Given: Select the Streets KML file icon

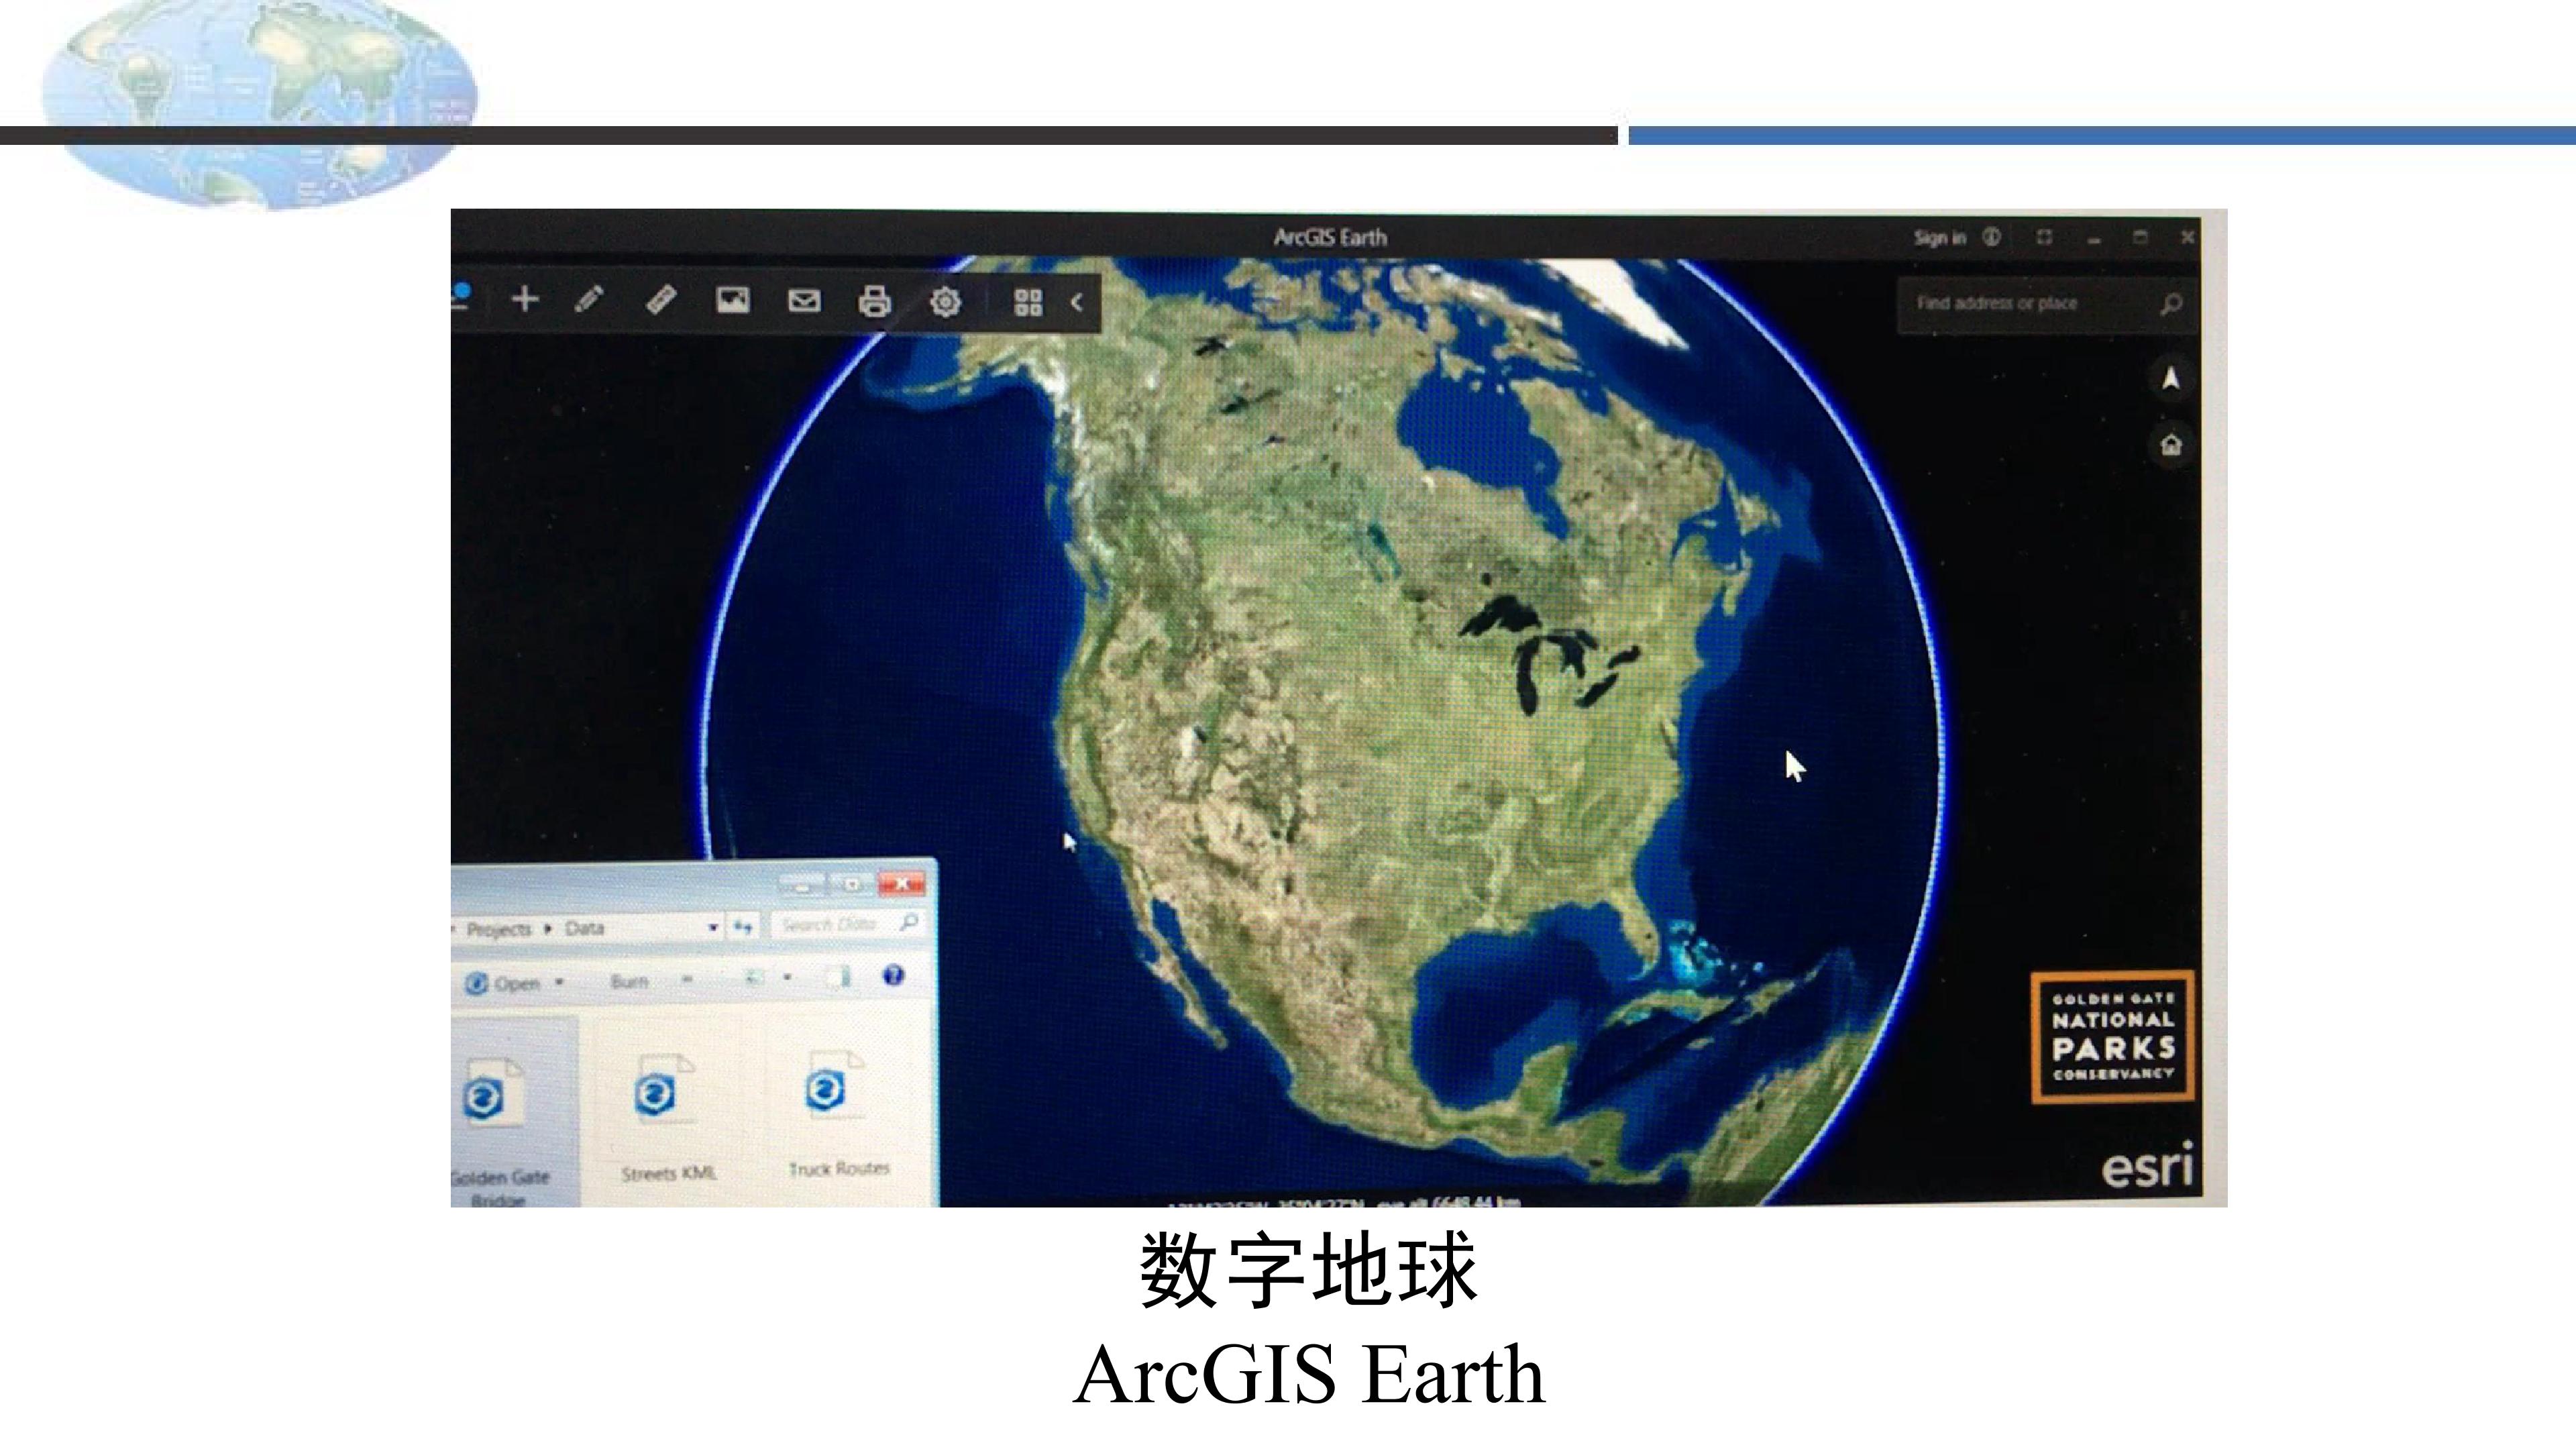Looking at the screenshot, I should click(x=664, y=1088).
